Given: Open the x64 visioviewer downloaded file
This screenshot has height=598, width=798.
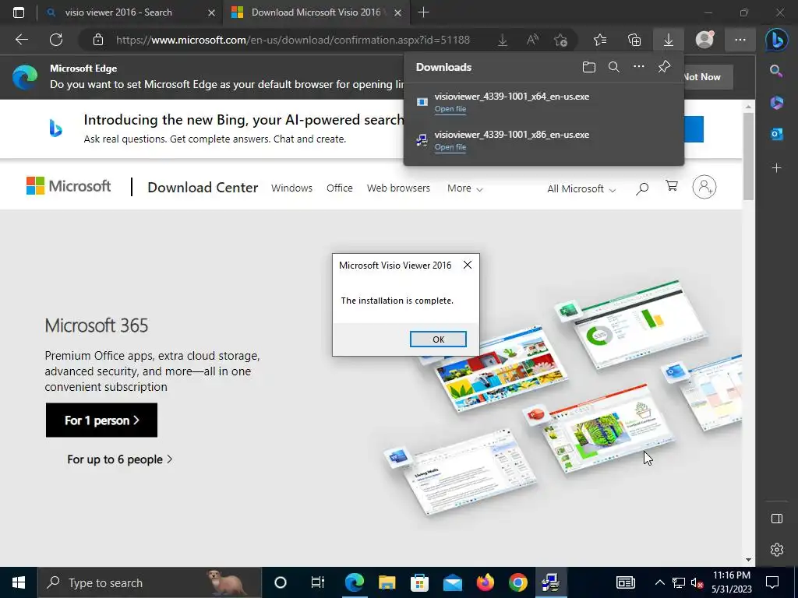Looking at the screenshot, I should [x=450, y=109].
